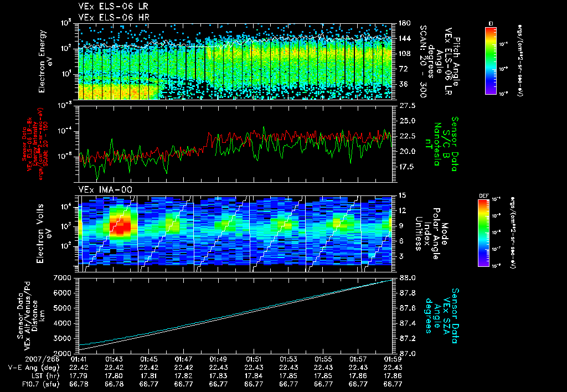Click the DEF color bar legend
This screenshot has height=392, width=567.
point(484,233)
